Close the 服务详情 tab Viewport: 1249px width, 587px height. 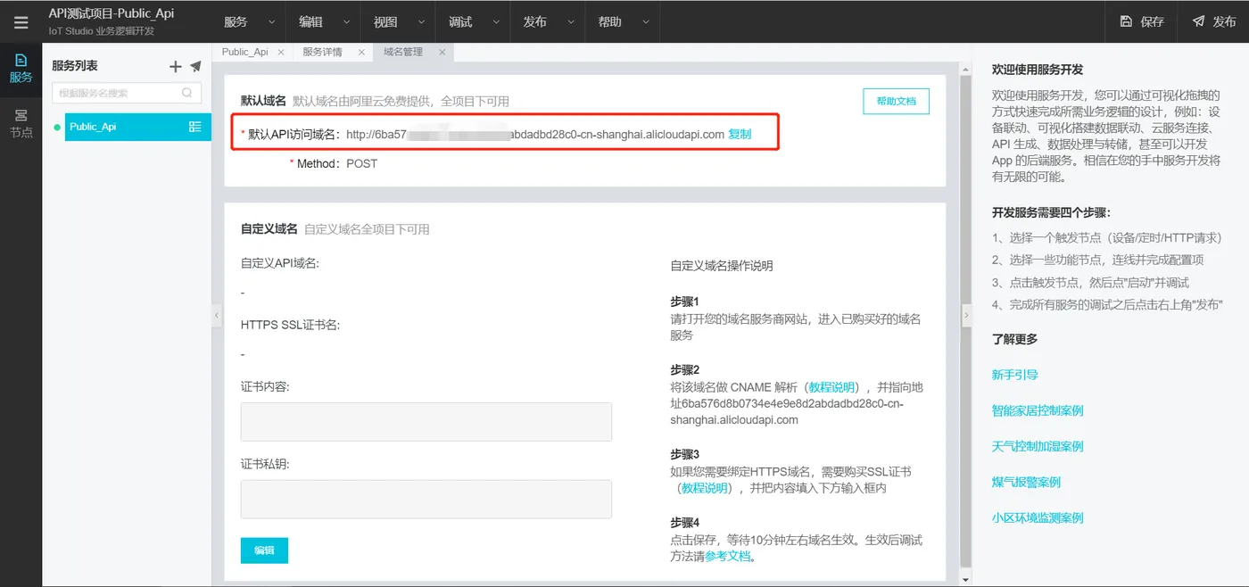361,53
